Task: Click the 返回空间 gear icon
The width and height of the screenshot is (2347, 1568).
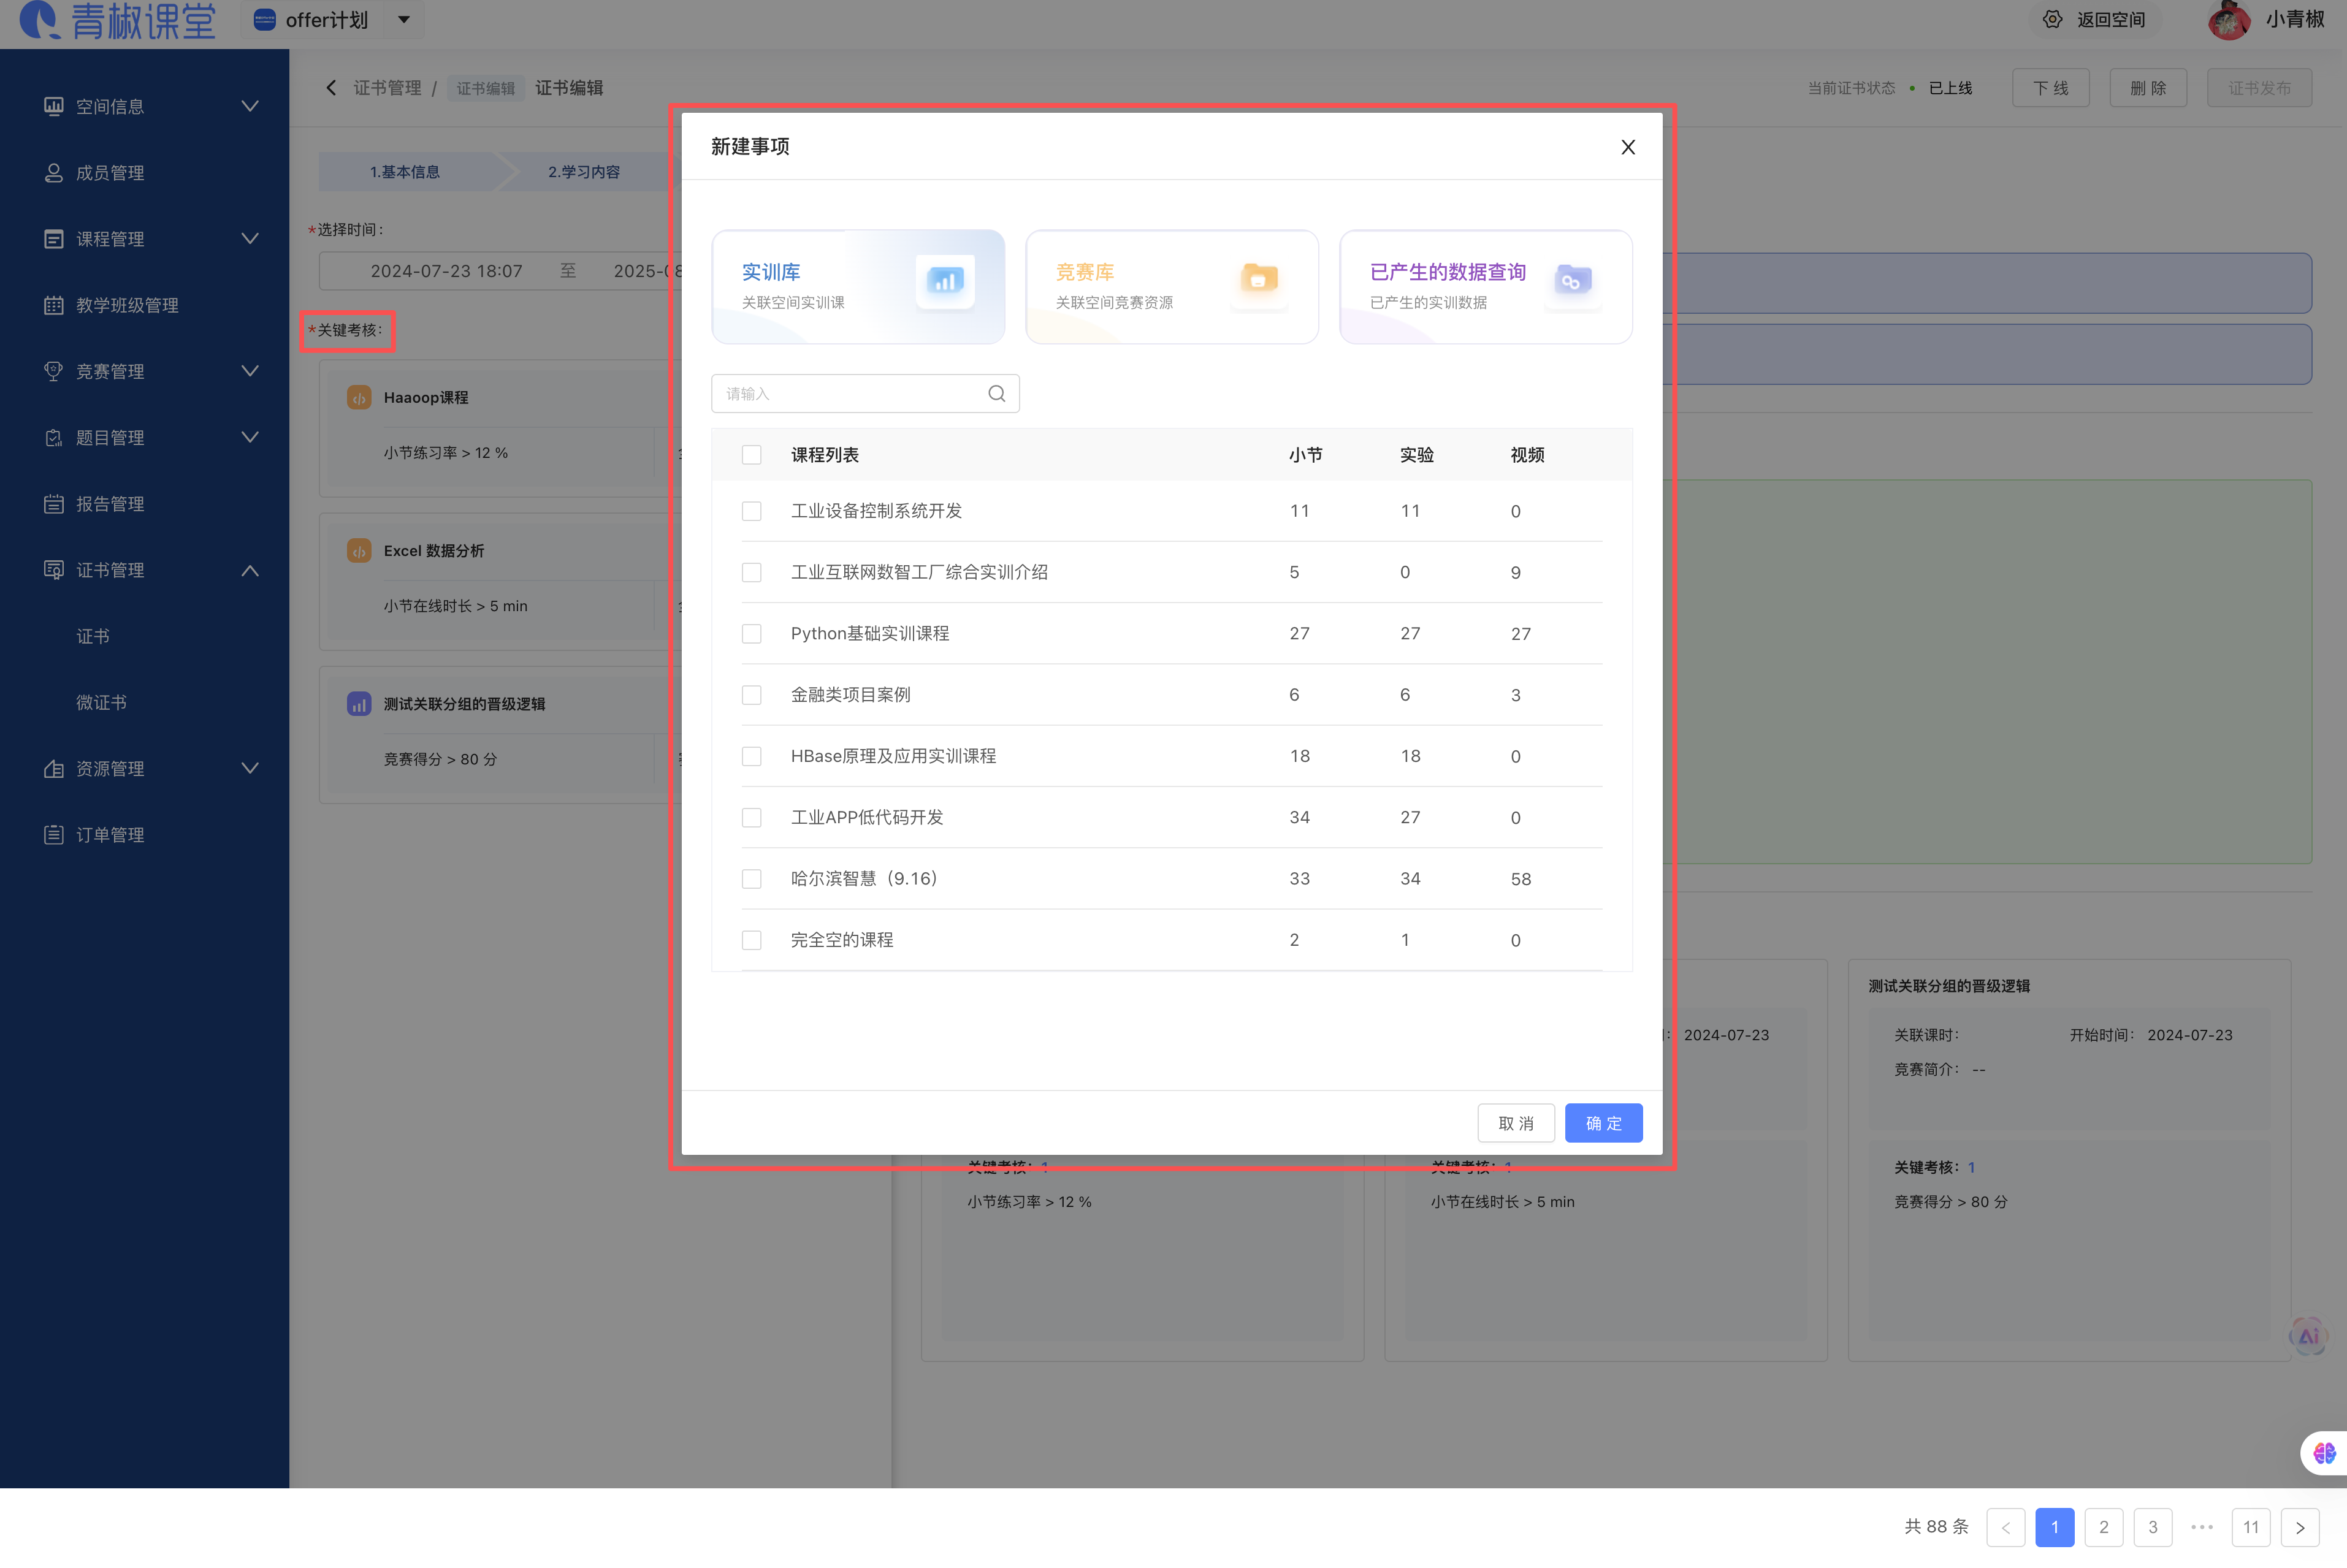Action: click(2052, 20)
